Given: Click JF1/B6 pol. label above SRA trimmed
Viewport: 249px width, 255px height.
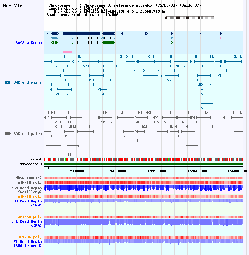Looking at the screenshot, I should [x=30, y=237].
